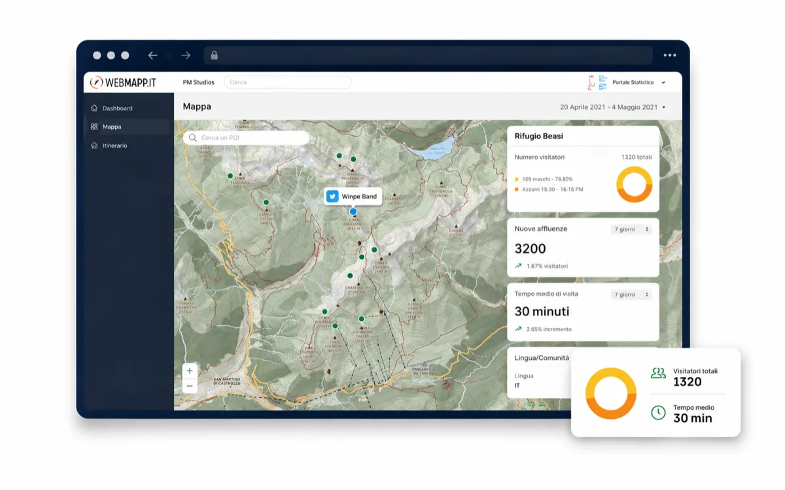Click the Dashboard home icon

pos(94,108)
